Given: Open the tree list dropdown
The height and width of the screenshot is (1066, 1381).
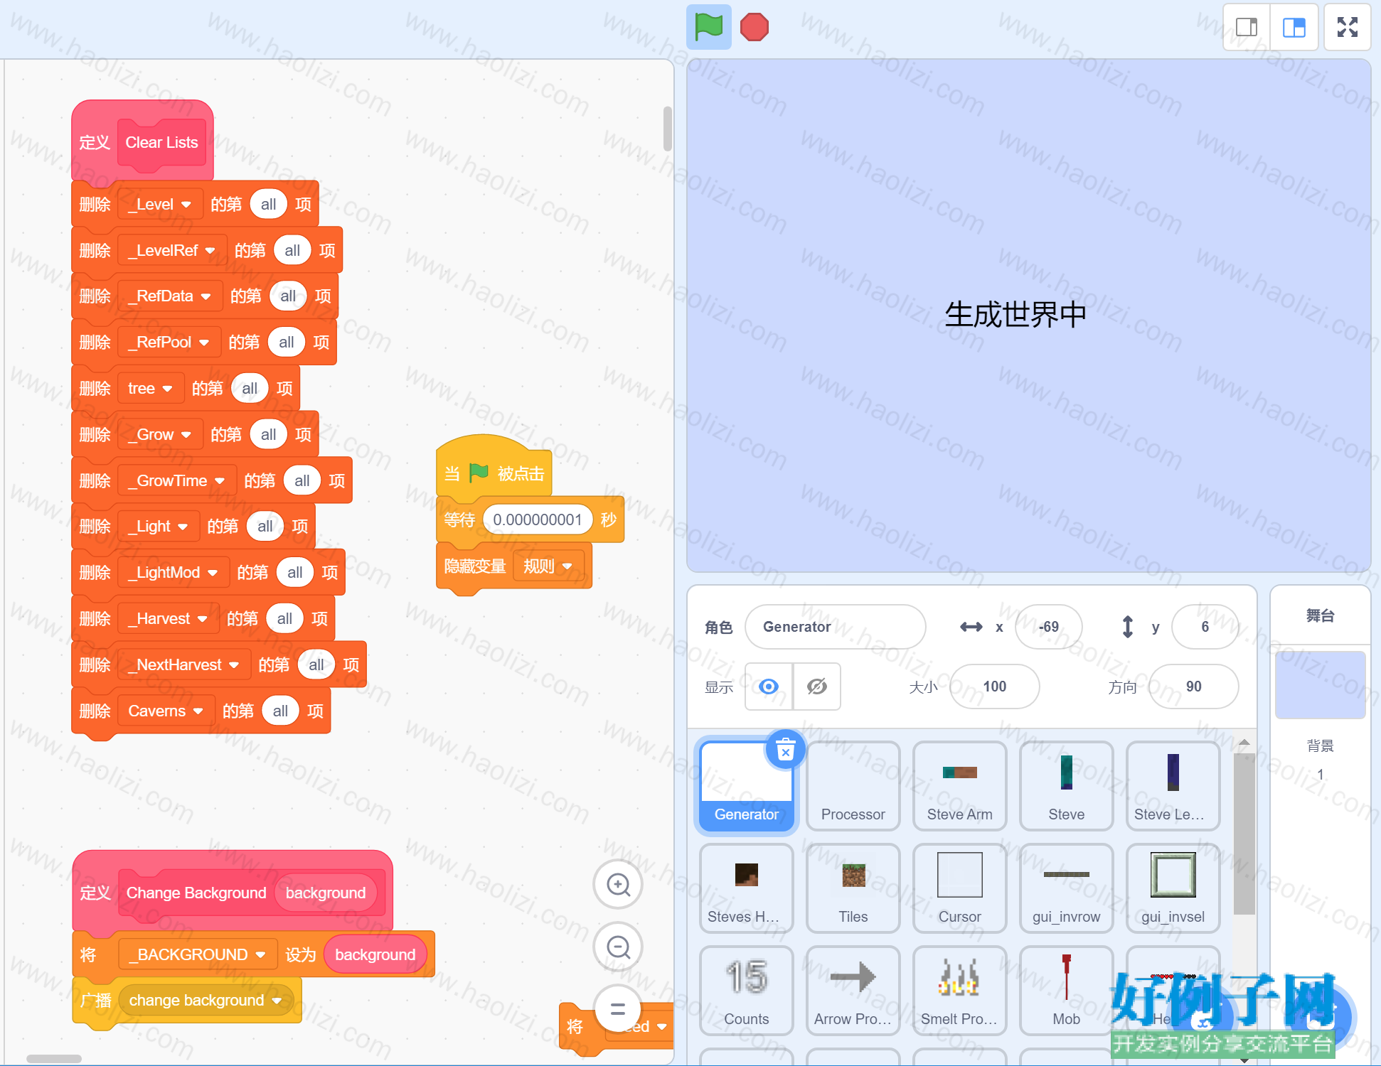Looking at the screenshot, I should tap(151, 389).
